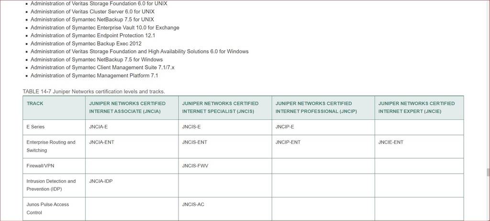The height and width of the screenshot is (221, 490).
Task: Click the Enterprise Routing and Switching row label
Action: click(x=51, y=146)
